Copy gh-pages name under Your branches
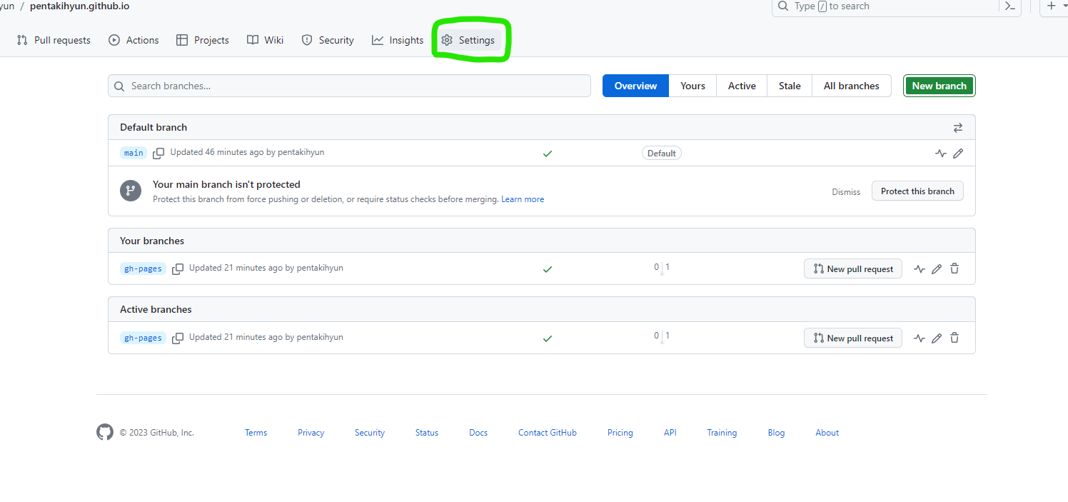 click(x=178, y=269)
